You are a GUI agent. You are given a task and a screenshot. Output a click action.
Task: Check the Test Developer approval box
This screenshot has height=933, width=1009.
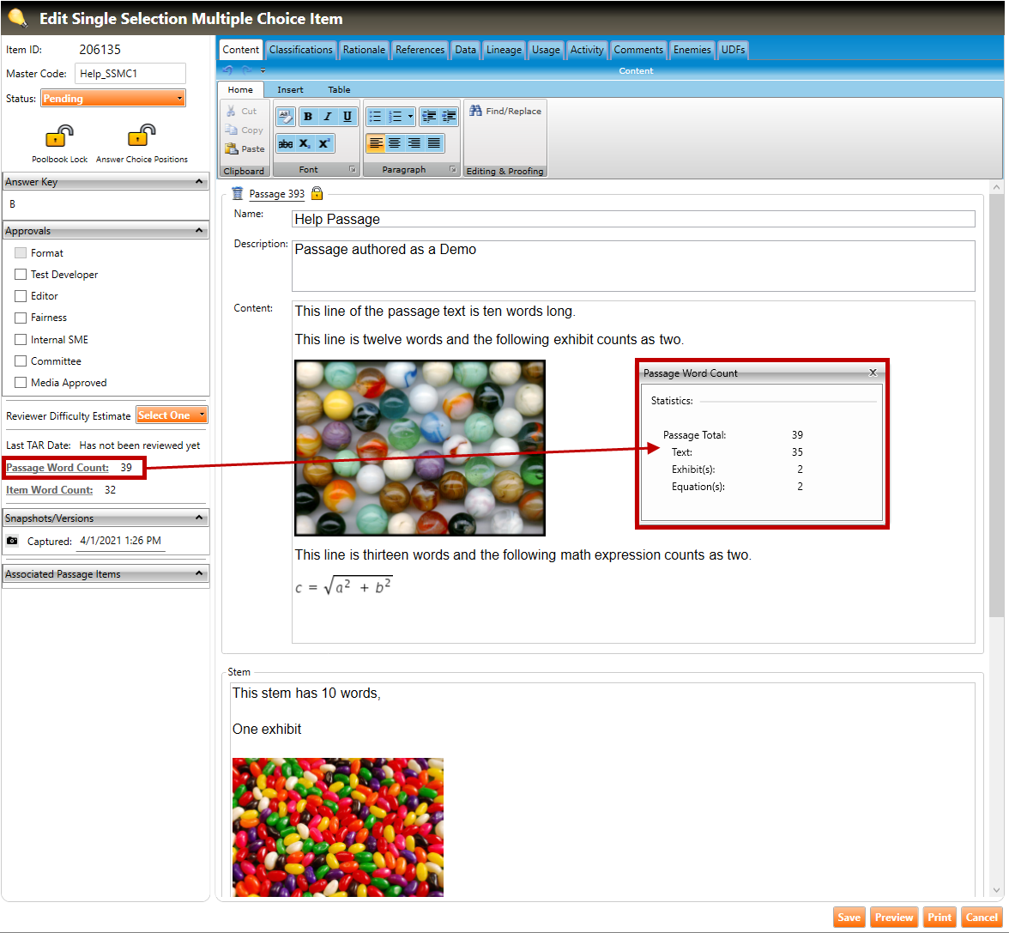[x=21, y=275]
